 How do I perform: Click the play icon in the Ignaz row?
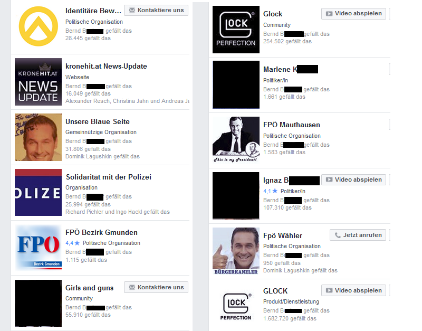329,179
